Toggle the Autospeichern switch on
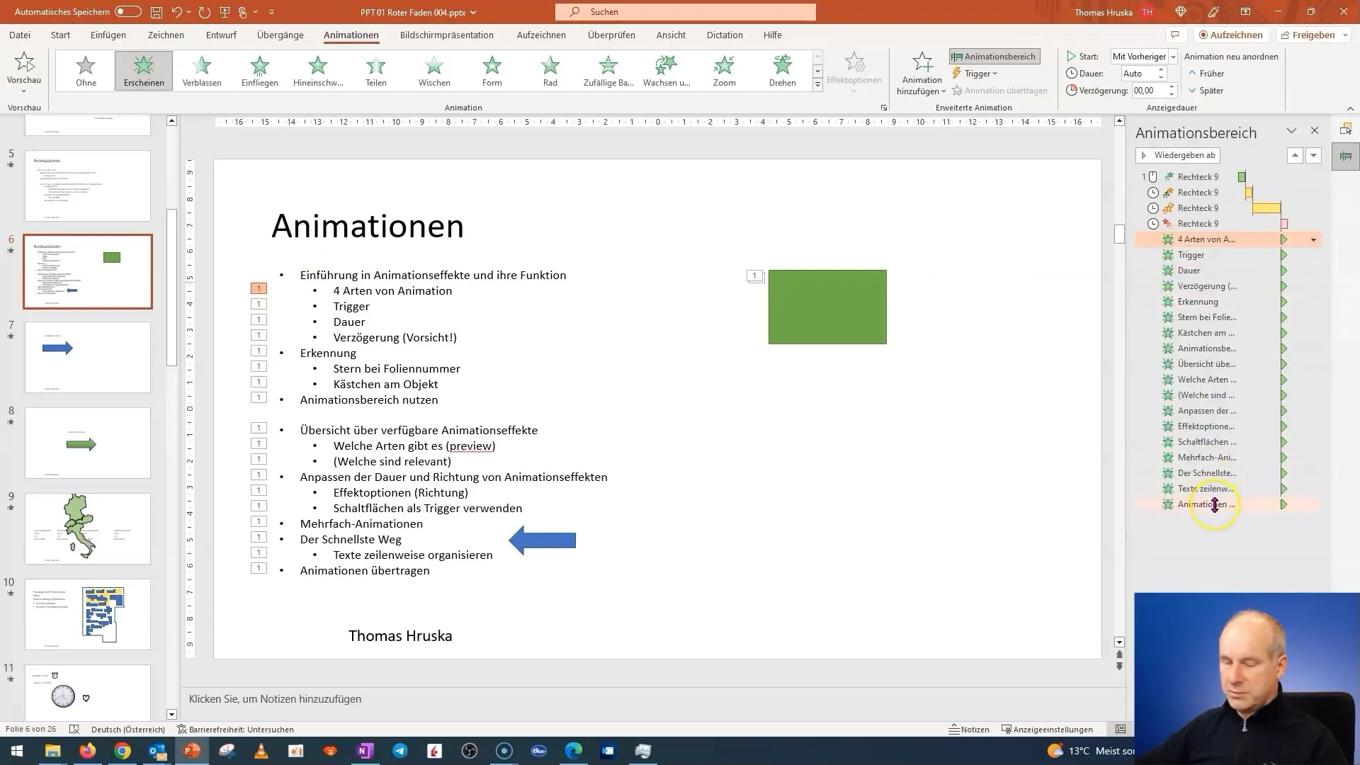This screenshot has height=765, width=1360. [x=129, y=11]
